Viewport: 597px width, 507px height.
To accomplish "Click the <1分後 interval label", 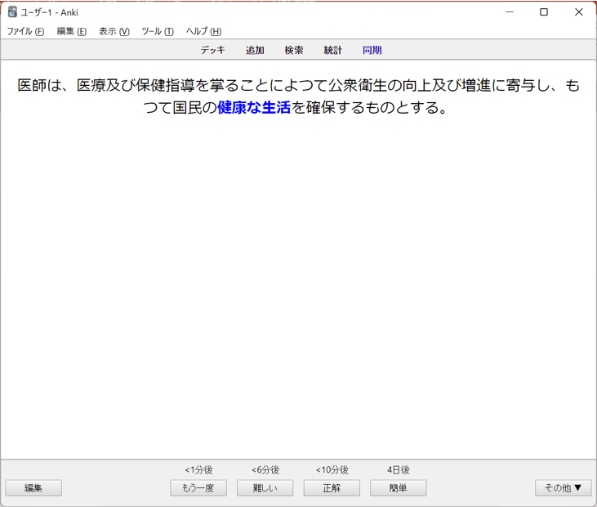I will pos(198,470).
